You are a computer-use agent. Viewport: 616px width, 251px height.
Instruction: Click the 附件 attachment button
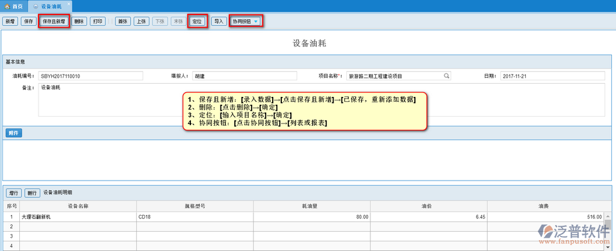coord(14,132)
